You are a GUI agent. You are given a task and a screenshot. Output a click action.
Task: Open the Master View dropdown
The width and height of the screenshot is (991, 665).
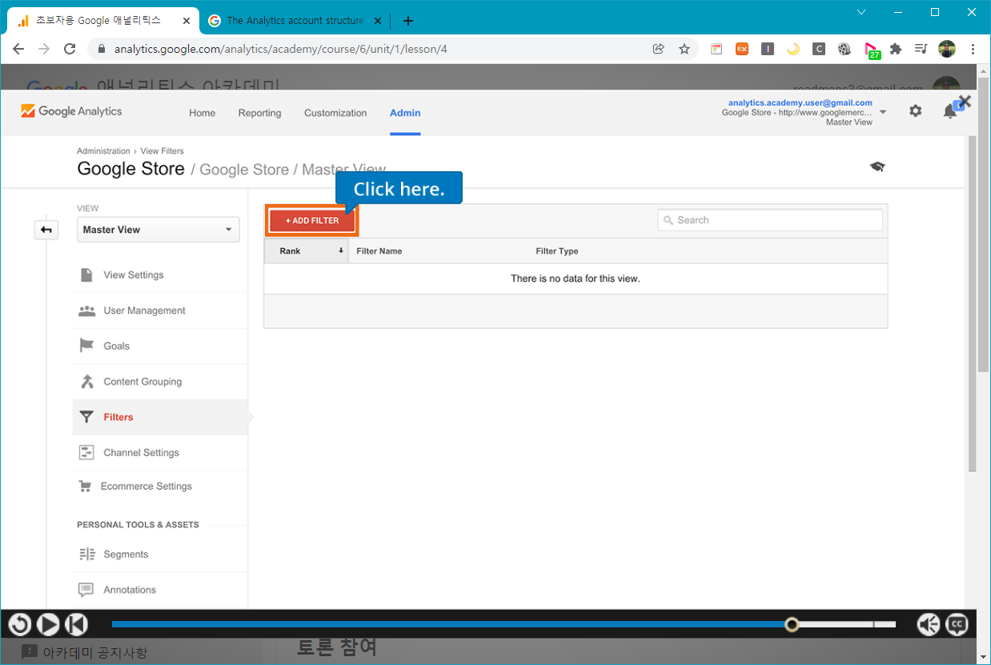tap(158, 230)
